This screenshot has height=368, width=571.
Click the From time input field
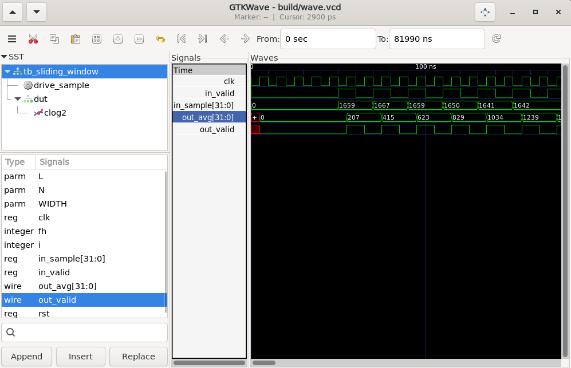(x=328, y=39)
